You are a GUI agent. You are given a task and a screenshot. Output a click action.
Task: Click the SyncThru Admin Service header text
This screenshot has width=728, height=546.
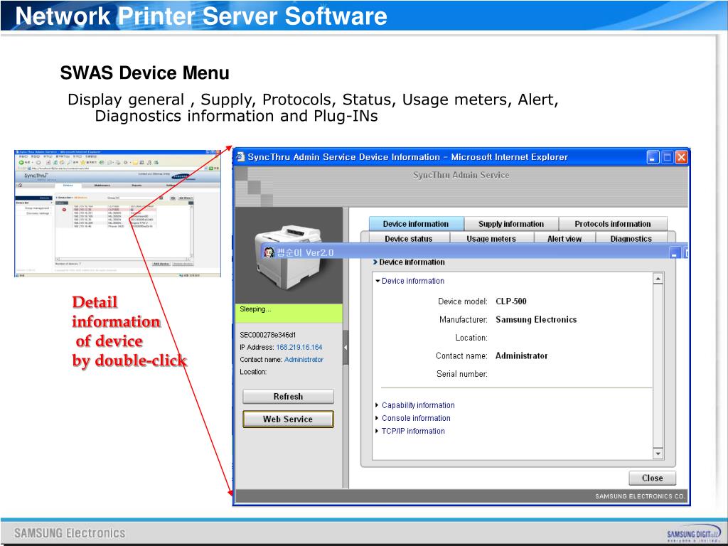pyautogui.click(x=461, y=175)
